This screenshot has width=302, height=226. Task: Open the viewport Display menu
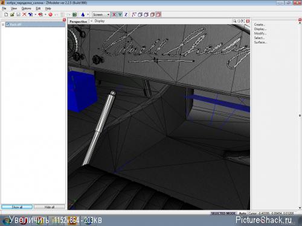click(x=100, y=21)
